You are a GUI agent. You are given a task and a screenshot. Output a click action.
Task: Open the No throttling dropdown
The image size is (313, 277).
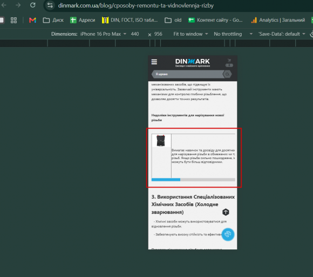(233, 34)
